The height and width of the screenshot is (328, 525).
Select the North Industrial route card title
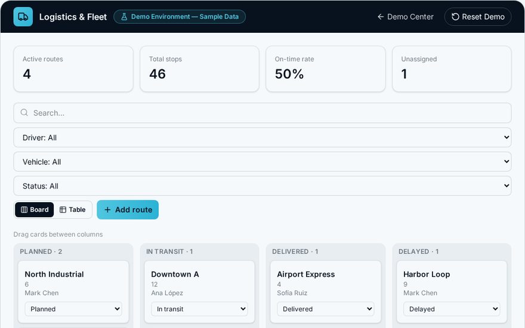[54, 274]
